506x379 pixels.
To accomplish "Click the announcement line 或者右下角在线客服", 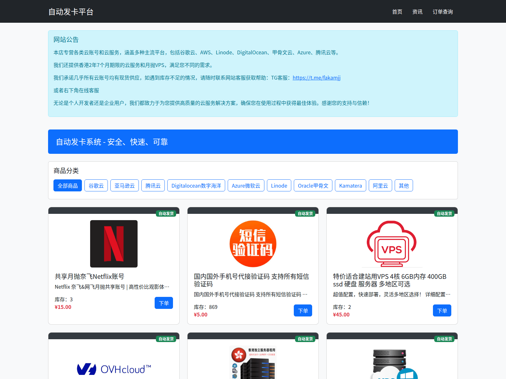I will pos(76,90).
